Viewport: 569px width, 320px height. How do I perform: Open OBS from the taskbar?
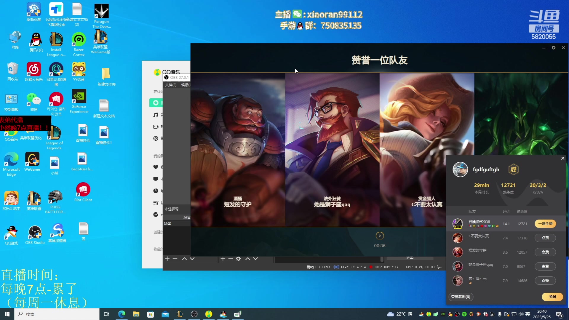194,314
